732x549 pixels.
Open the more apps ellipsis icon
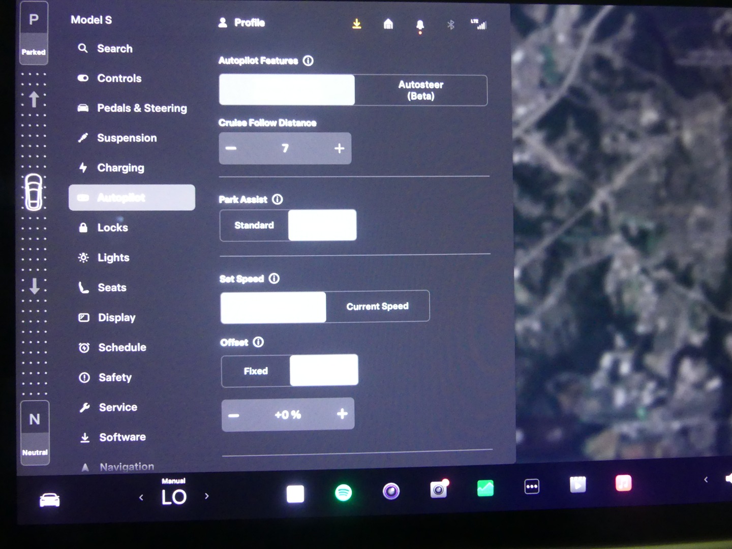tap(532, 486)
